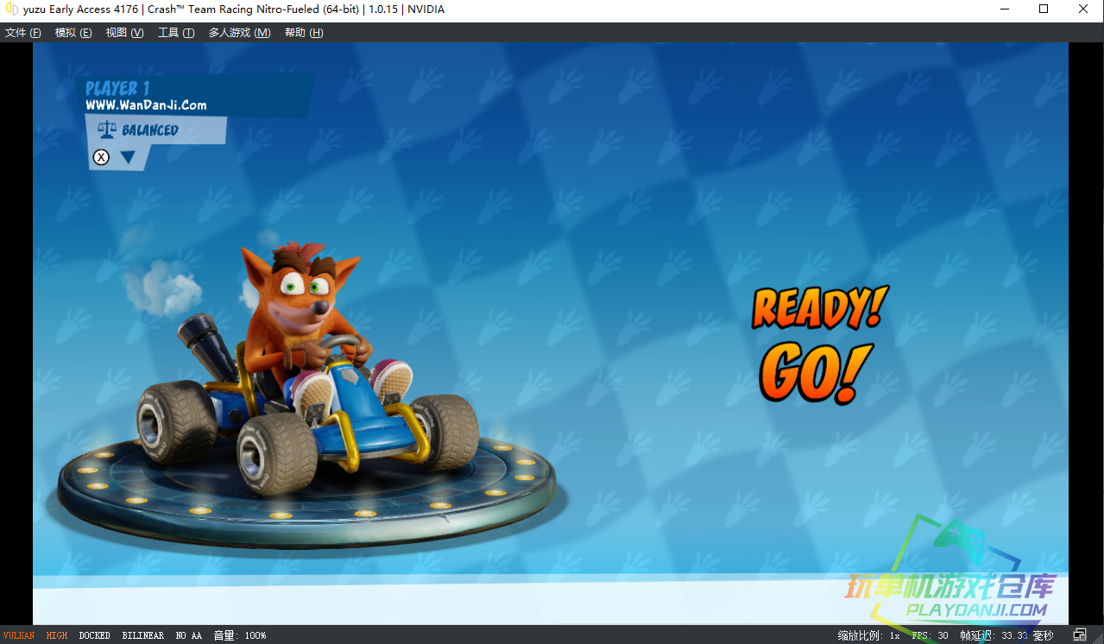Screen dimensions: 1104x644
Task: Toggle the NO AA anti-aliasing button
Action: pyautogui.click(x=188, y=635)
